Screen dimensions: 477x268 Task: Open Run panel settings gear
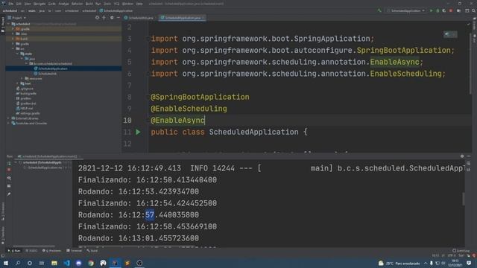pyautogui.click(x=462, y=156)
